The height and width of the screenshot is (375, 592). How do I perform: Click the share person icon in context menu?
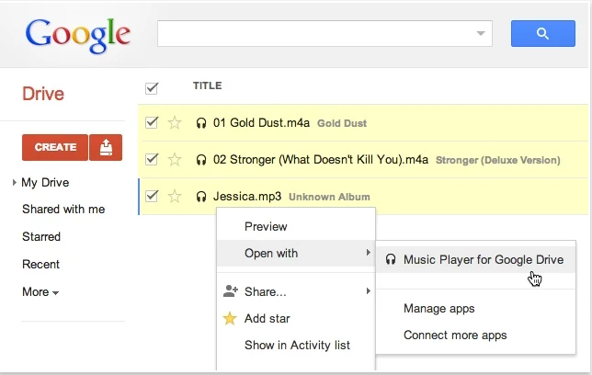(x=231, y=291)
